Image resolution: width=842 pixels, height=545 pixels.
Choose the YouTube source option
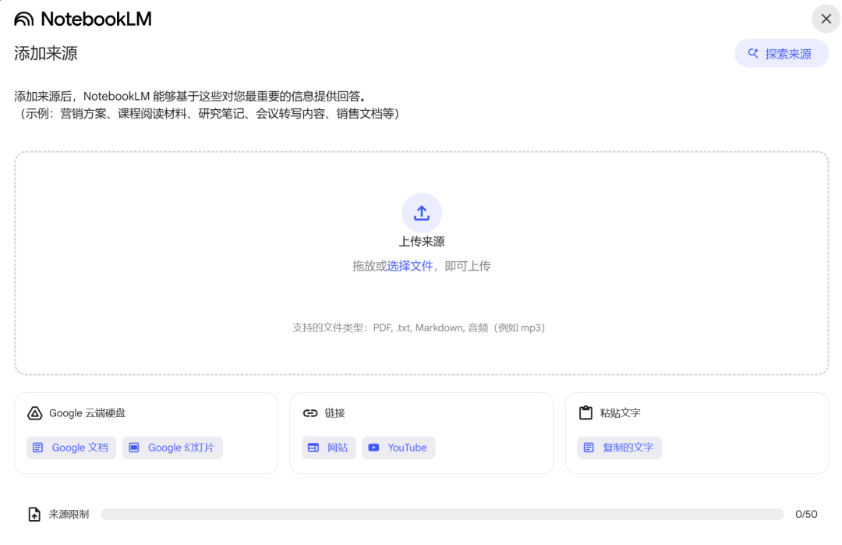pyautogui.click(x=398, y=448)
